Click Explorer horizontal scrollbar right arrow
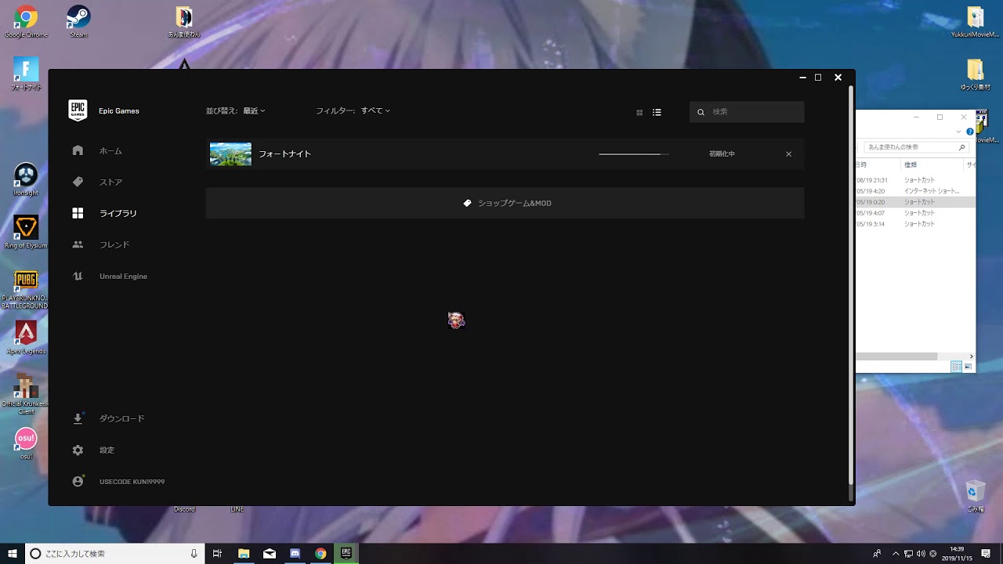Viewport: 1003px width, 564px height. point(970,356)
